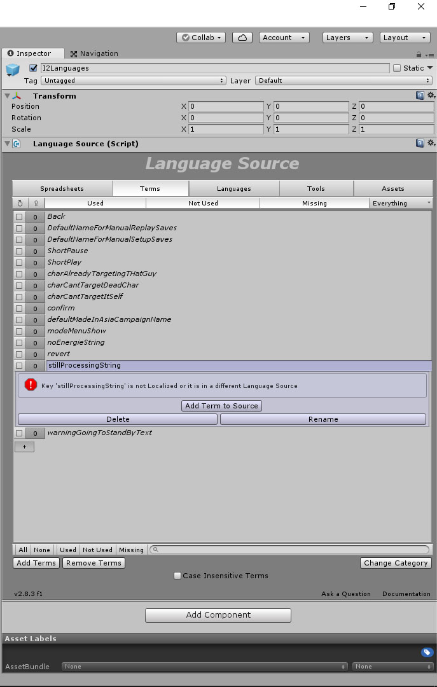The height and width of the screenshot is (687, 437).
Task: Open Transform component help reference icon
Action: 420,95
